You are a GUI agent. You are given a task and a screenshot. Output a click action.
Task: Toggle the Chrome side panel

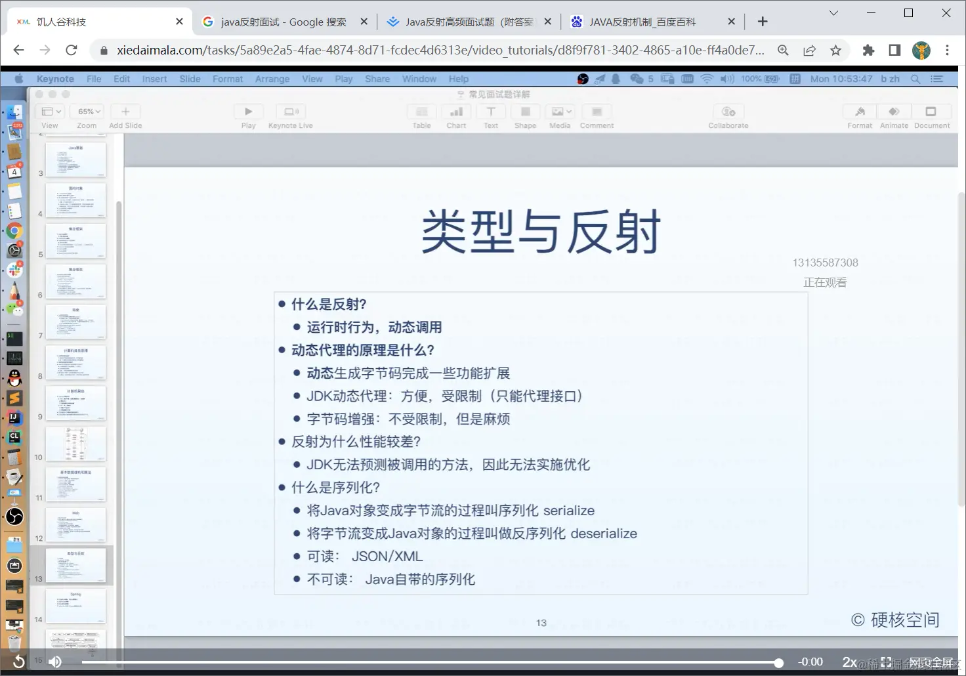pos(894,50)
